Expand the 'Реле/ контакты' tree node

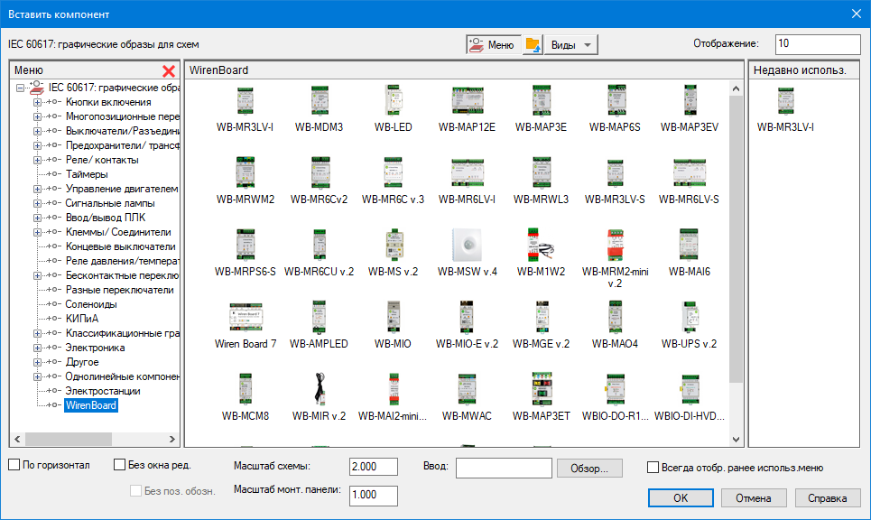pos(38,160)
